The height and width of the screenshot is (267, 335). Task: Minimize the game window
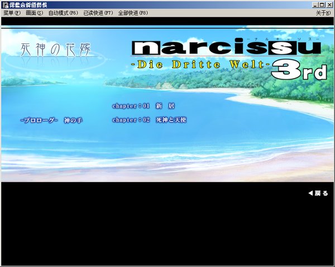tap(315, 4)
